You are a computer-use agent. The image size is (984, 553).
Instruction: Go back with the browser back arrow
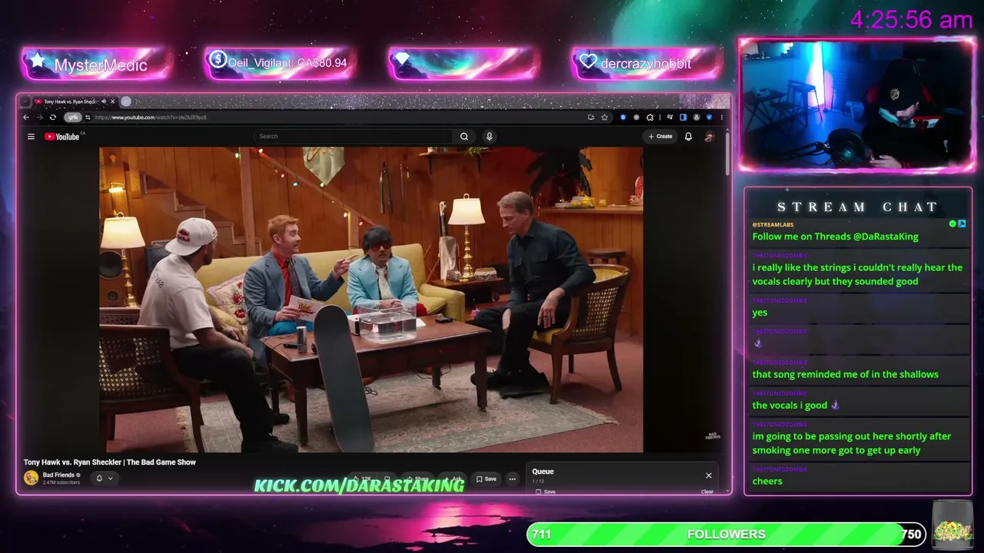pyautogui.click(x=26, y=118)
